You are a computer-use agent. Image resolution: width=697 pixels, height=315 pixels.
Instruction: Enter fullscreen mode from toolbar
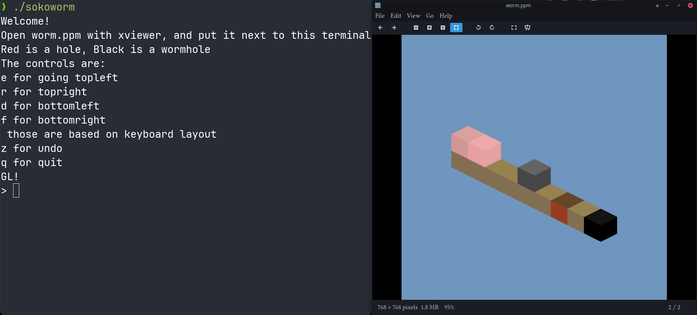click(514, 28)
